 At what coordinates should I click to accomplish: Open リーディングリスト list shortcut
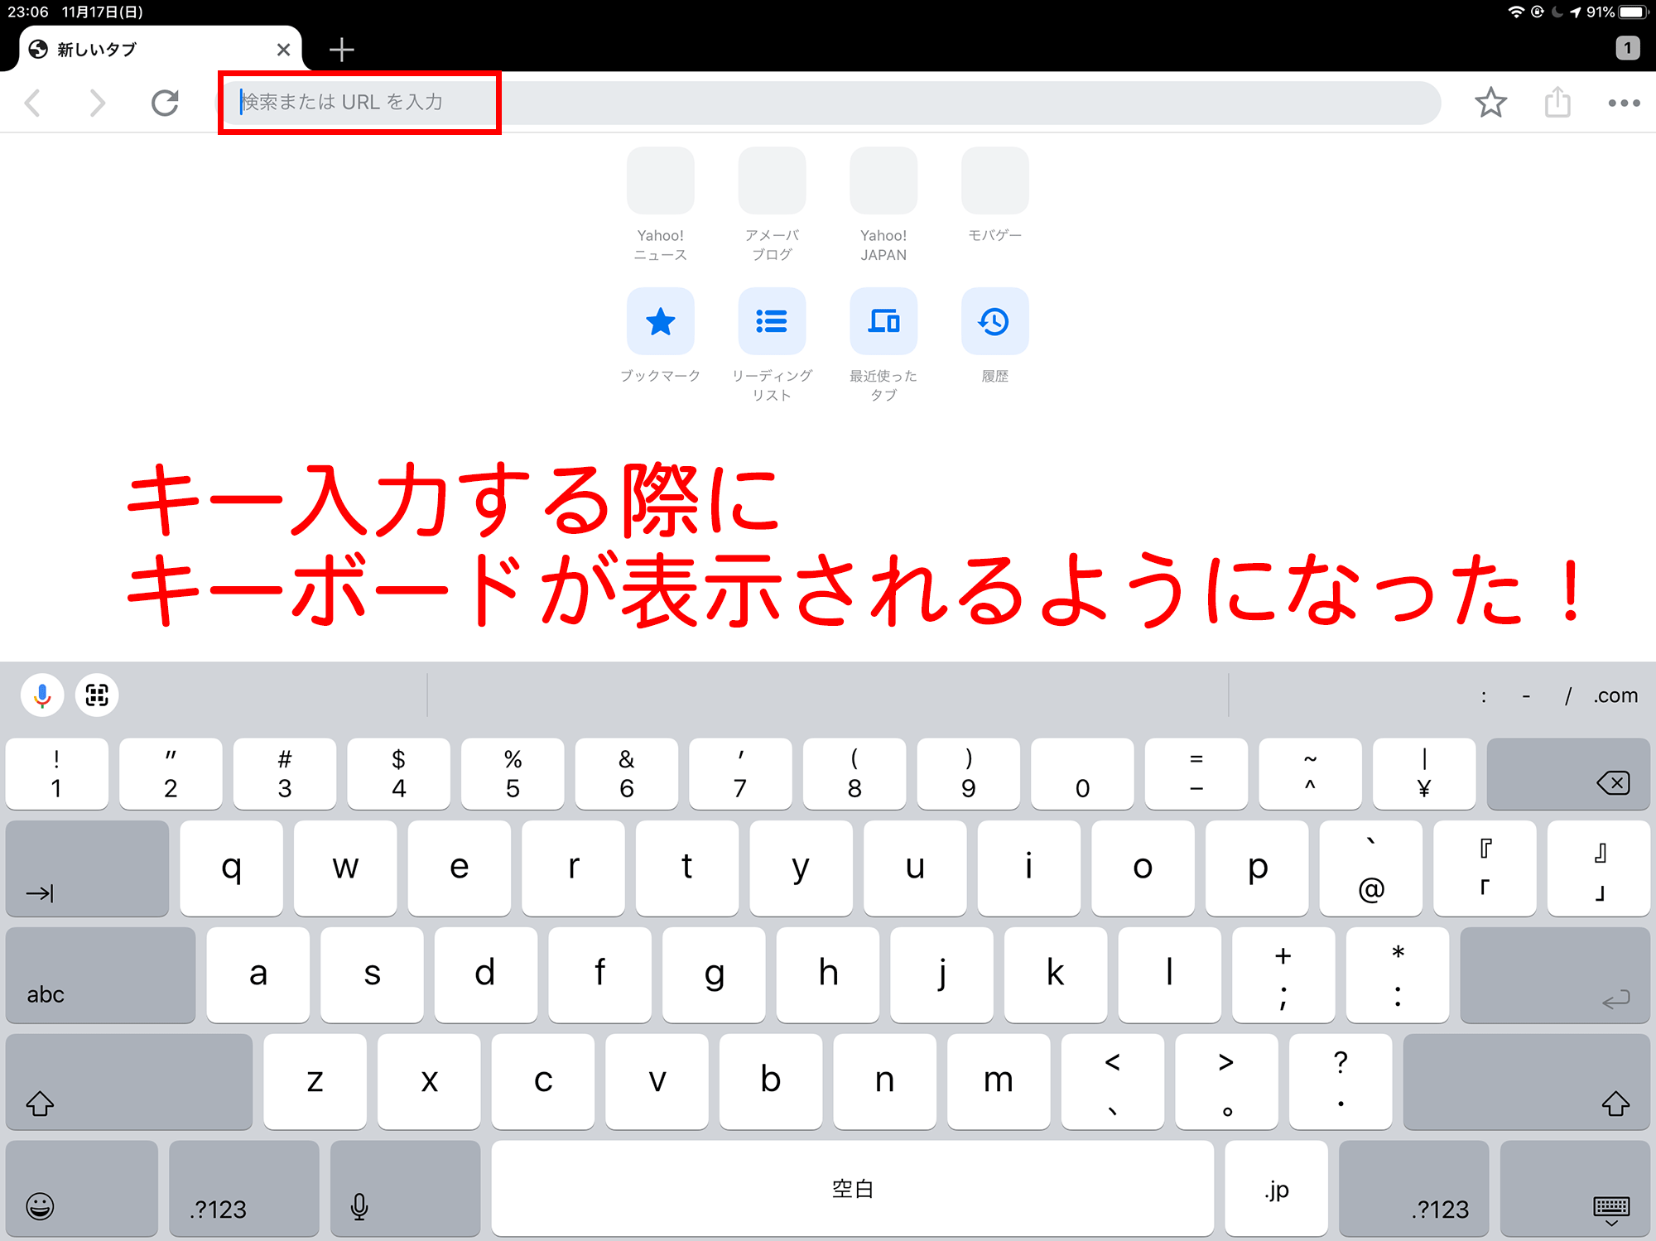[772, 345]
